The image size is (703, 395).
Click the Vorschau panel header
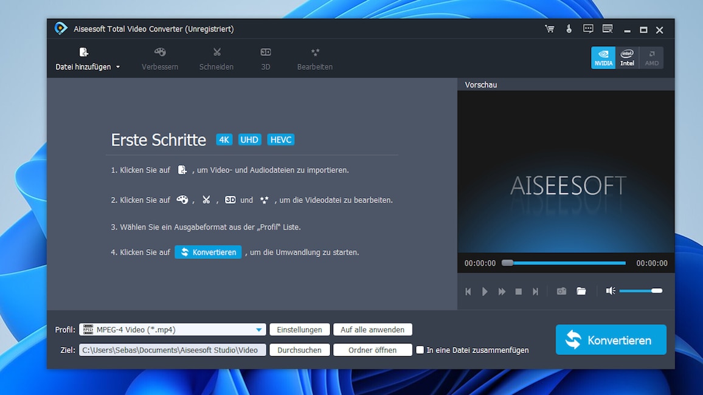[x=566, y=84]
